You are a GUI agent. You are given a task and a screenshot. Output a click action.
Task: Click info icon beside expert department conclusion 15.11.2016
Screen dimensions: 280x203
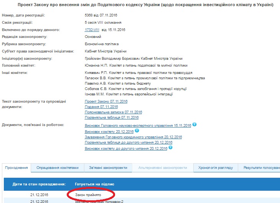click(x=194, y=124)
